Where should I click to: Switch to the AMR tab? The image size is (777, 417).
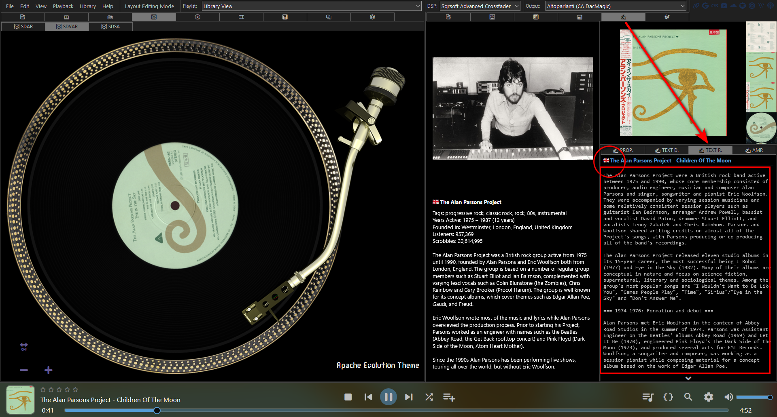click(x=754, y=150)
